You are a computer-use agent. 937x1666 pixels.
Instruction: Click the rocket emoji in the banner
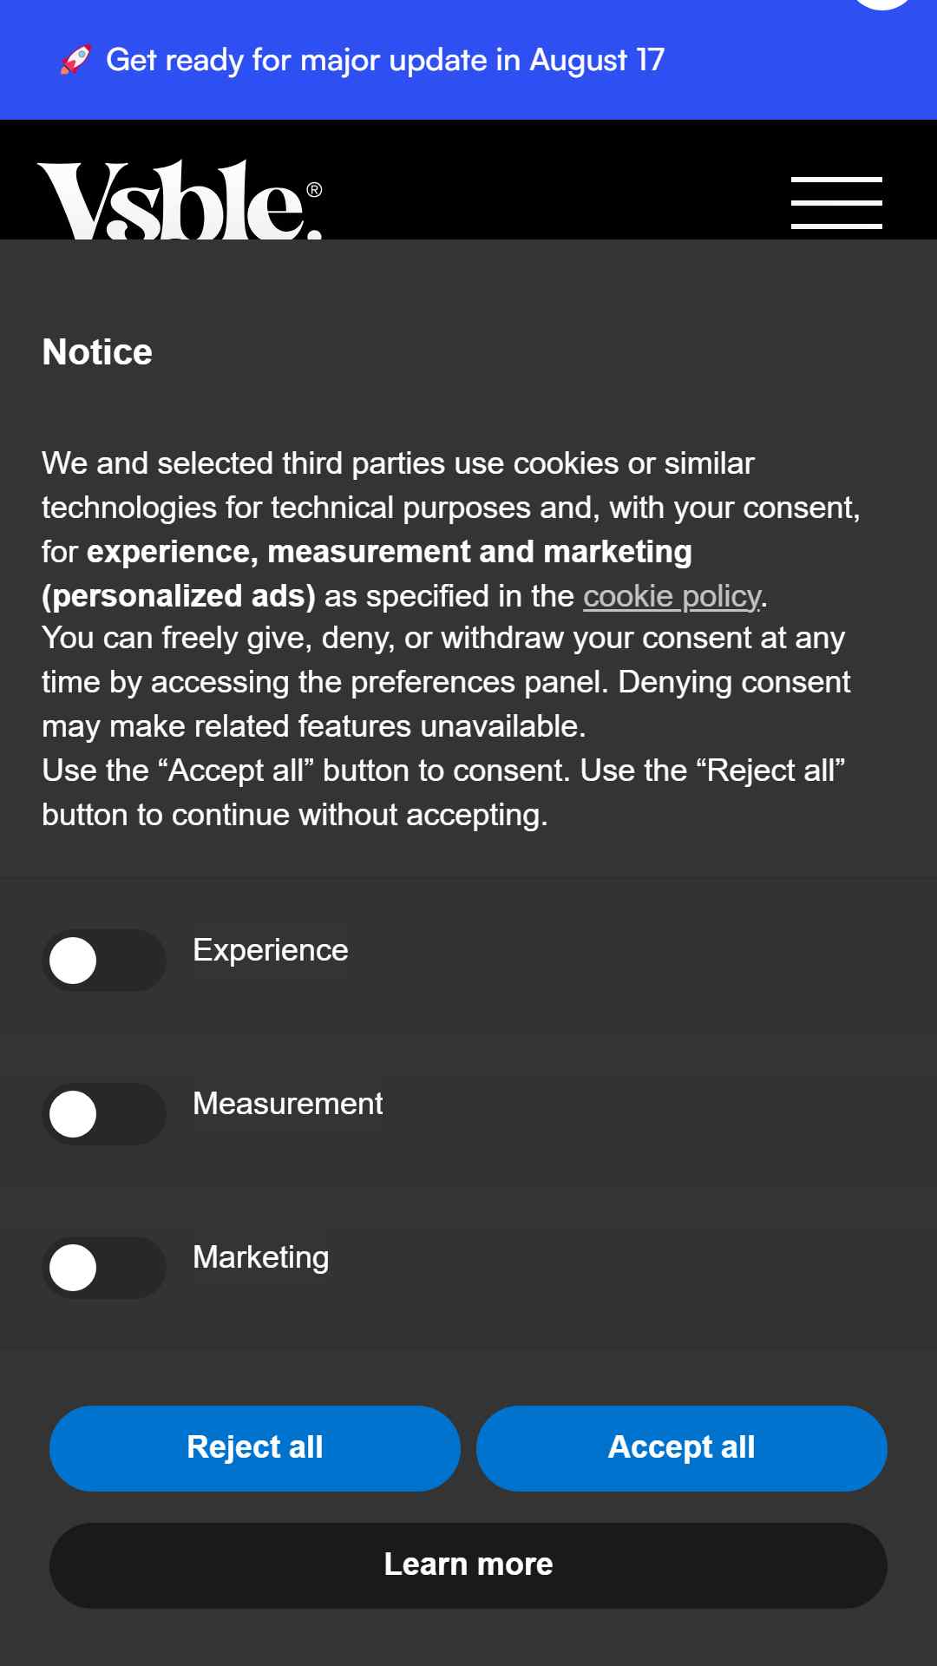75,60
